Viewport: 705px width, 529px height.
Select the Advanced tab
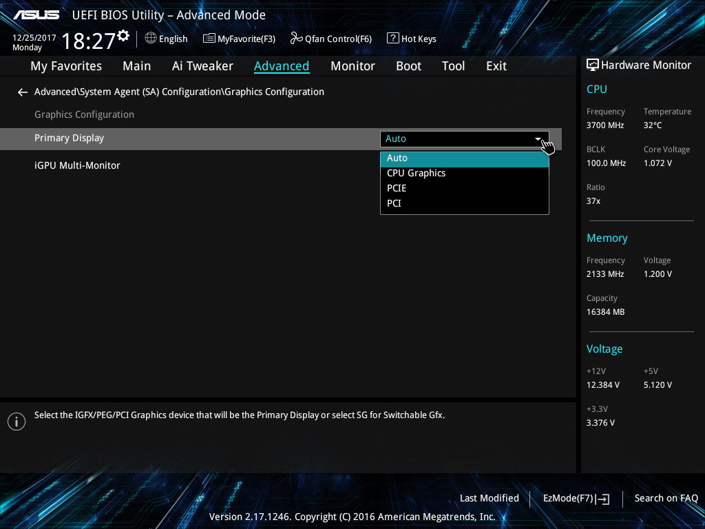(x=282, y=66)
